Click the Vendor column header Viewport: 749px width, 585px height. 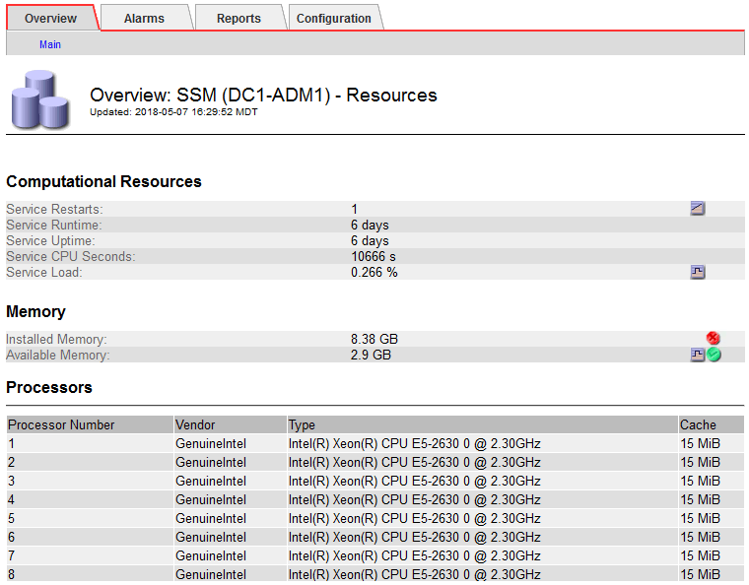click(x=195, y=425)
